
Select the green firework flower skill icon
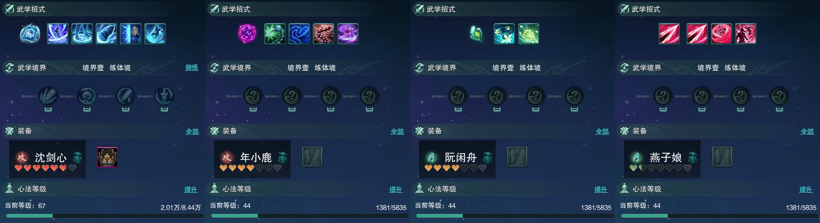click(x=528, y=34)
